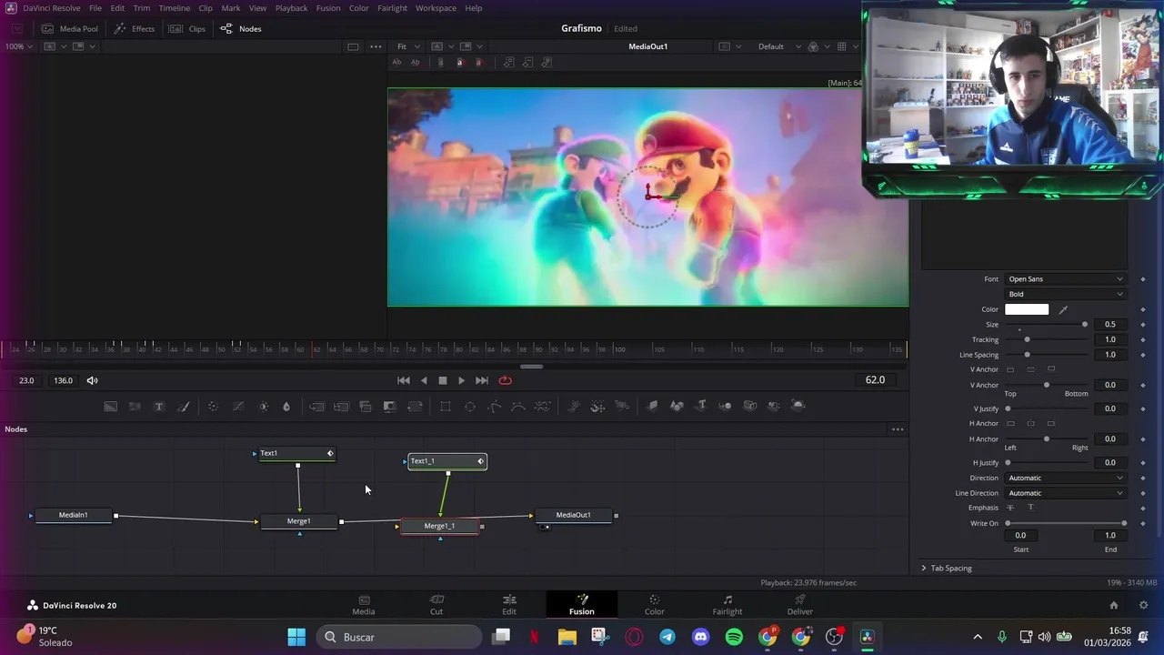Toggle loop playback button
Viewport: 1164px width, 655px height.
click(506, 380)
